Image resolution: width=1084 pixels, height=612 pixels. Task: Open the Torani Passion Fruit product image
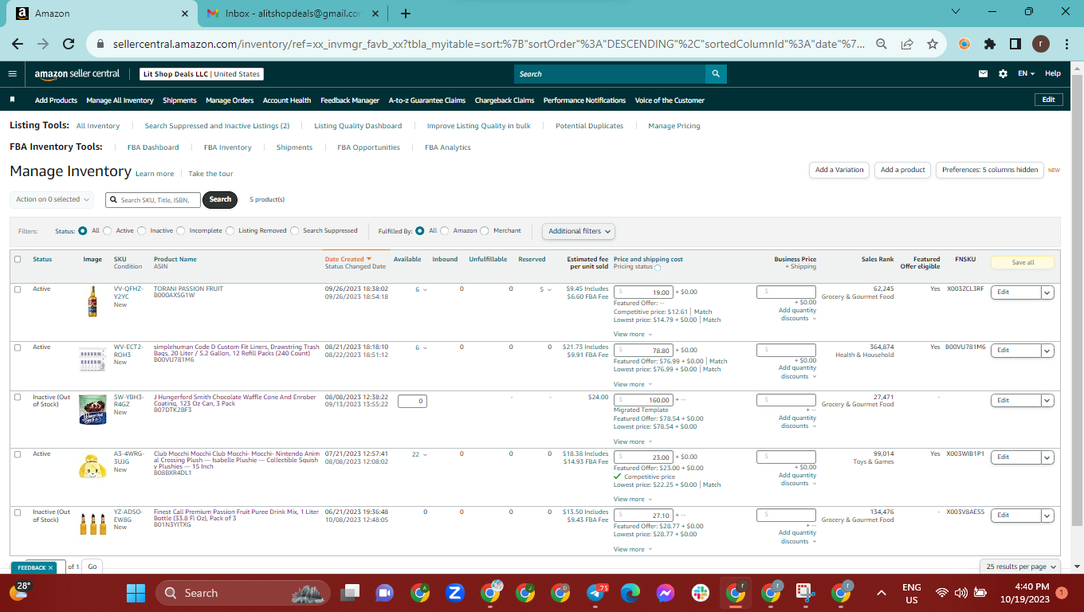click(92, 301)
